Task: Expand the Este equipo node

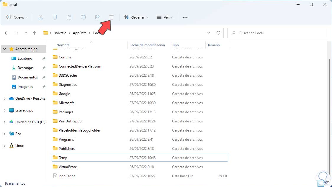Action: pyautogui.click(x=5, y=110)
